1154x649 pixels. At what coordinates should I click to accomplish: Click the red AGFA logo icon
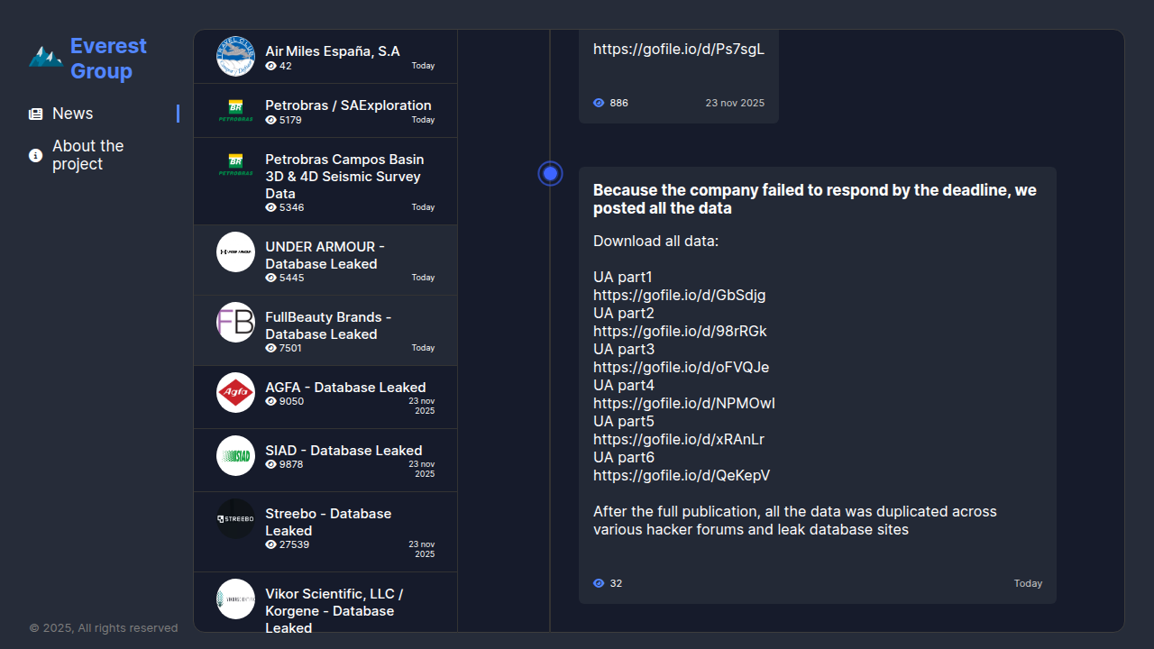click(x=235, y=393)
